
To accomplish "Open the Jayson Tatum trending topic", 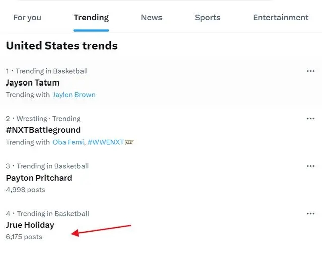I will click(33, 83).
